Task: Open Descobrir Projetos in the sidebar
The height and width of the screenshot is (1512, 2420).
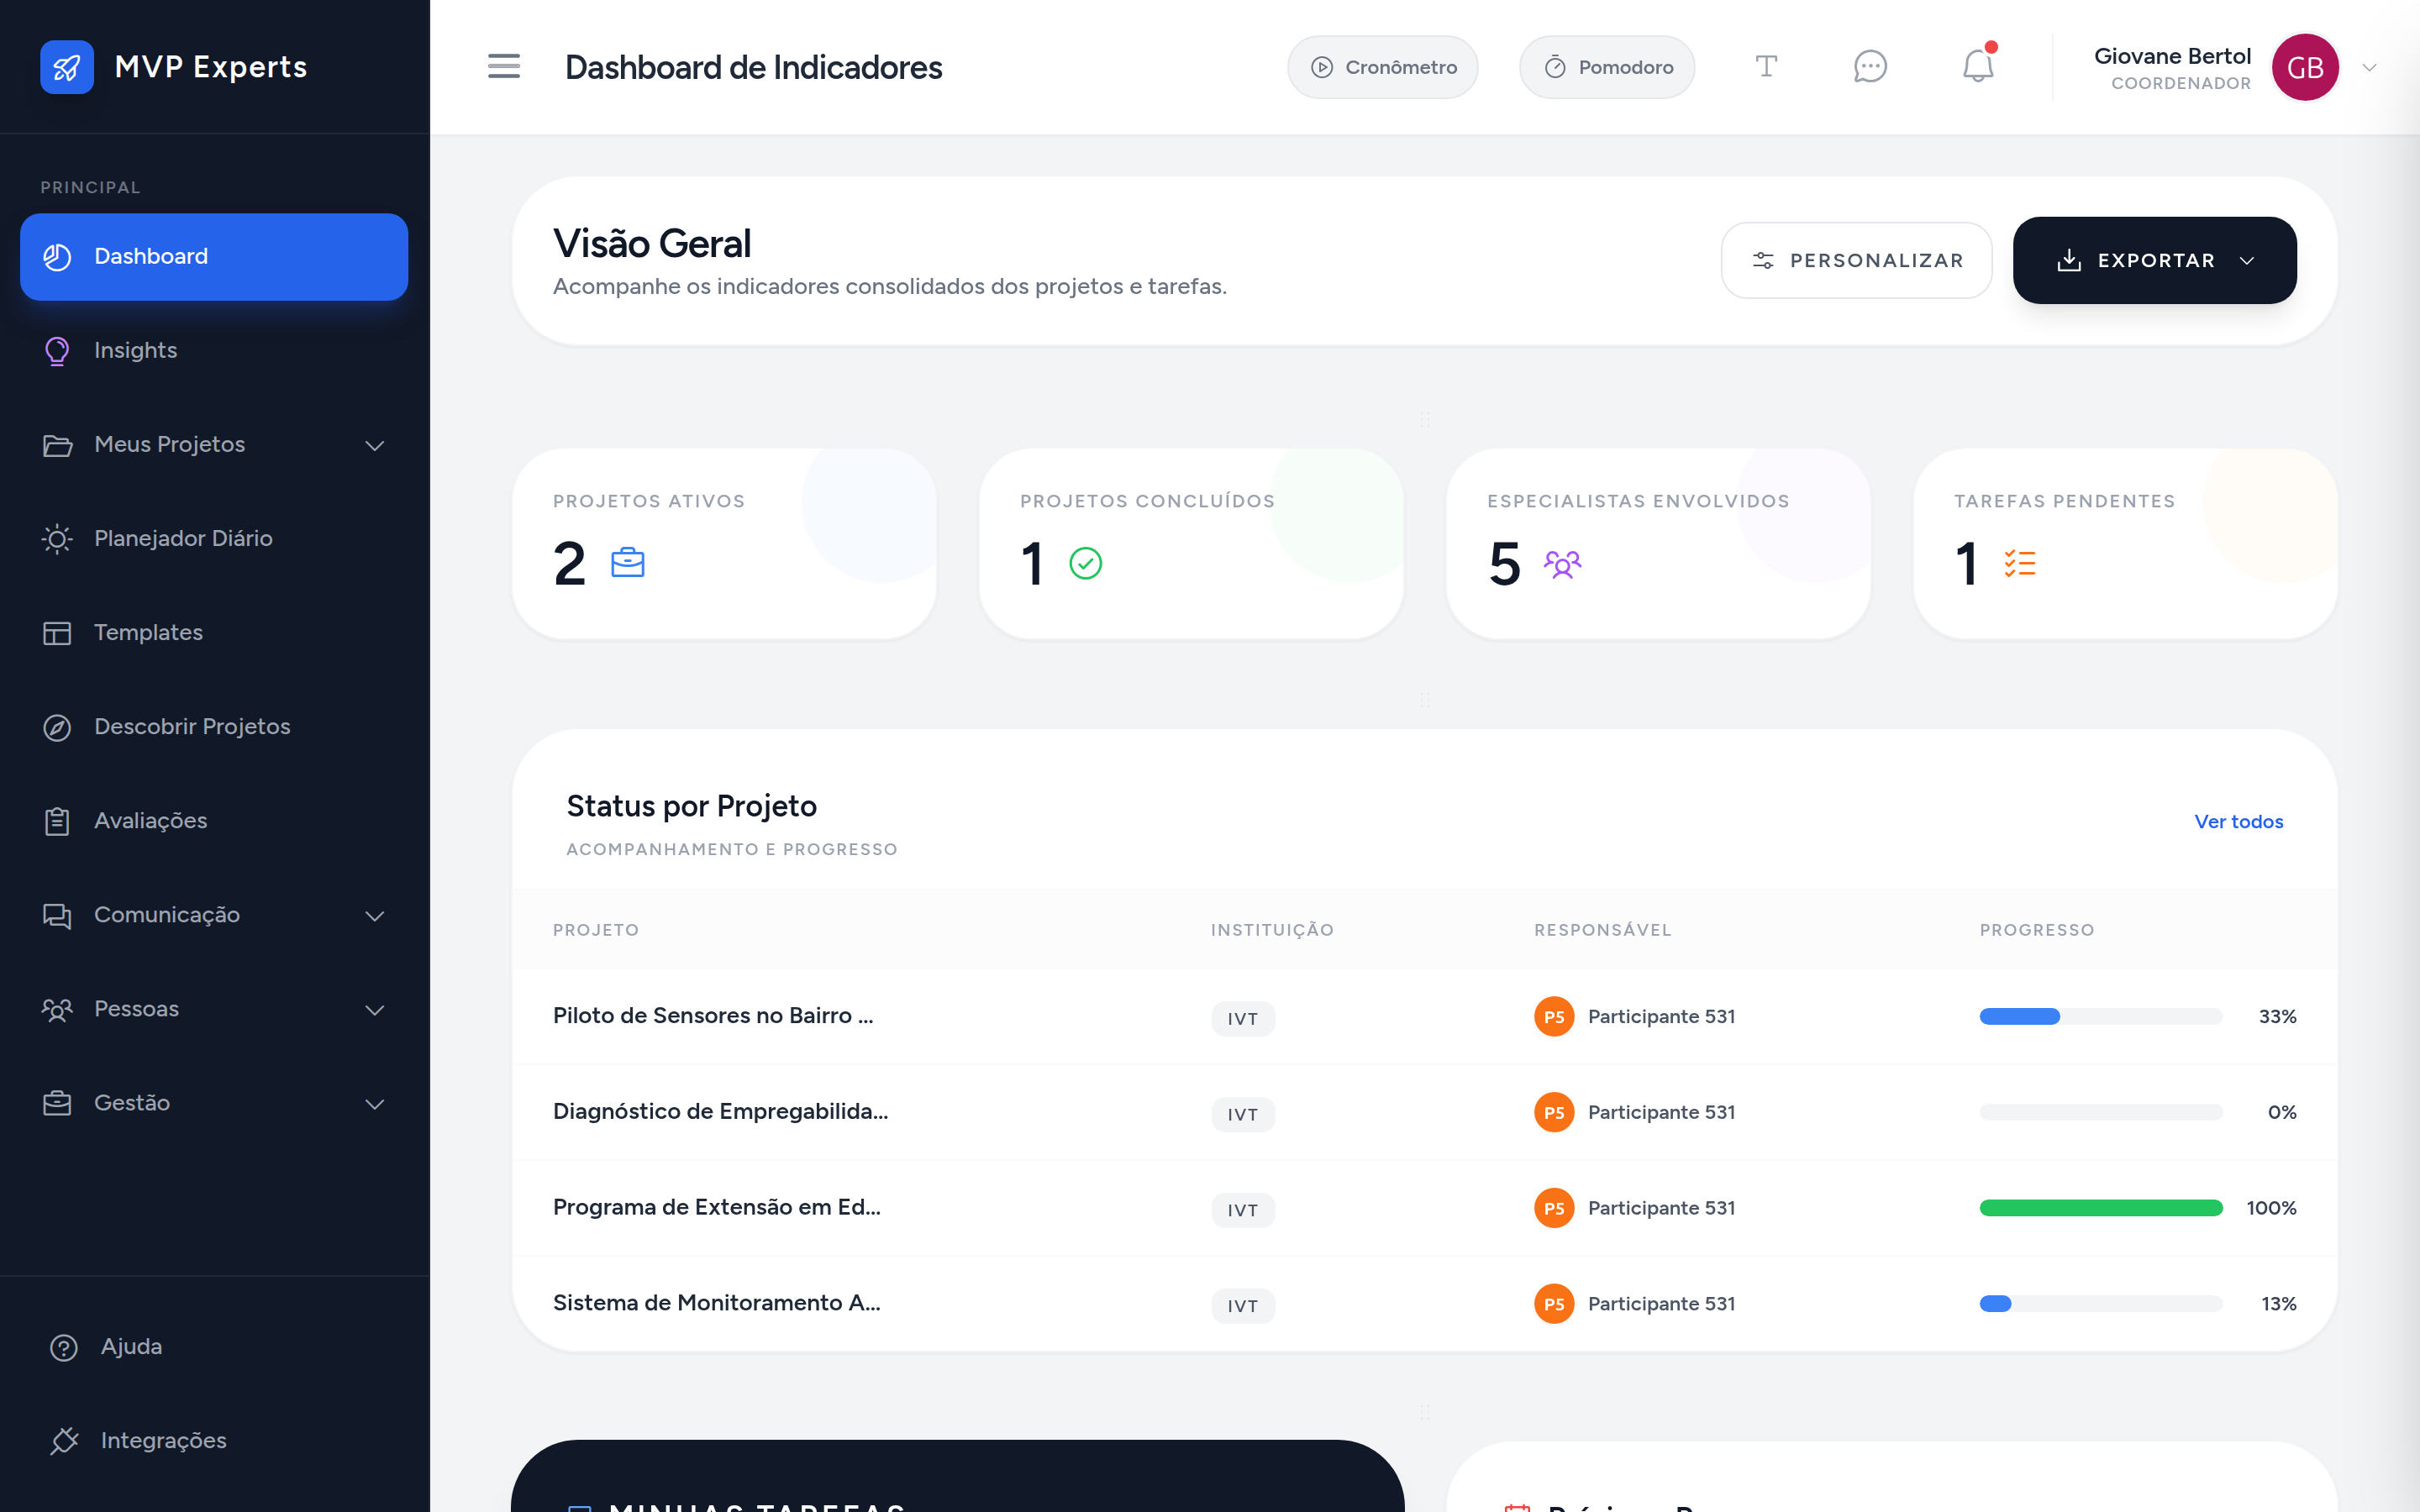Action: (x=214, y=727)
